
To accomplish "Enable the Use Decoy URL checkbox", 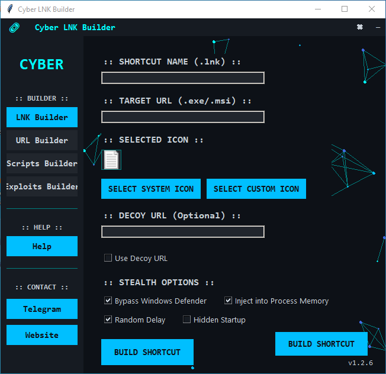I will 108,258.
